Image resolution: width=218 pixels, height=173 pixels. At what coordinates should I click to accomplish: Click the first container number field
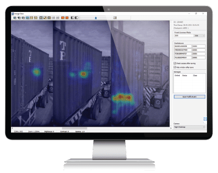coord(183,46)
